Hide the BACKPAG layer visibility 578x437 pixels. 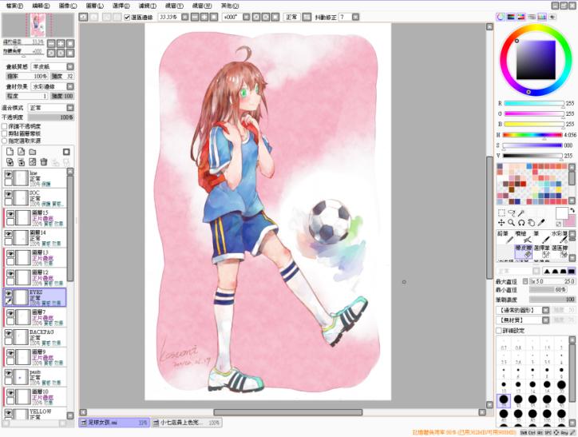click(8, 333)
